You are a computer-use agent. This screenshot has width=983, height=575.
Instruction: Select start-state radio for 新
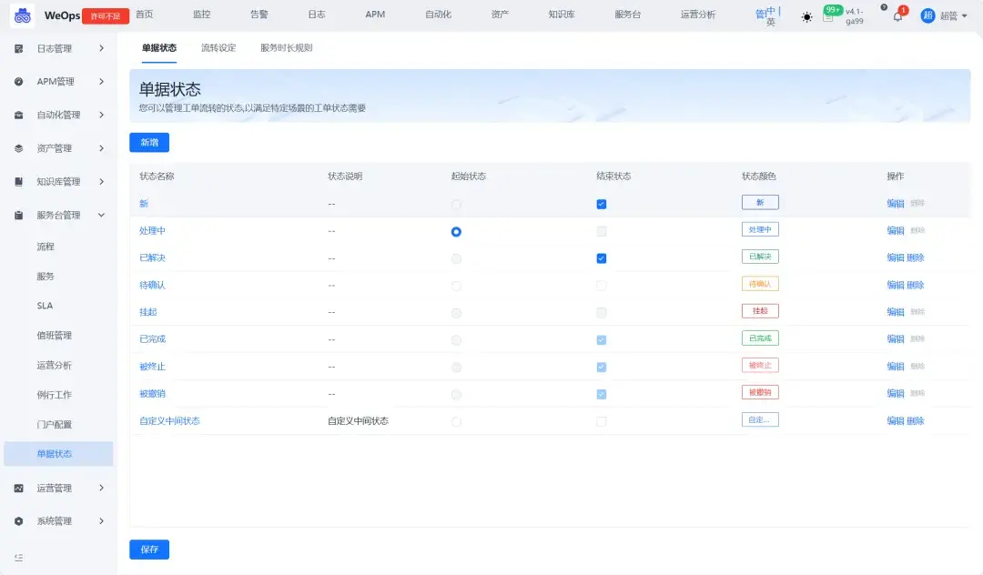(456, 204)
